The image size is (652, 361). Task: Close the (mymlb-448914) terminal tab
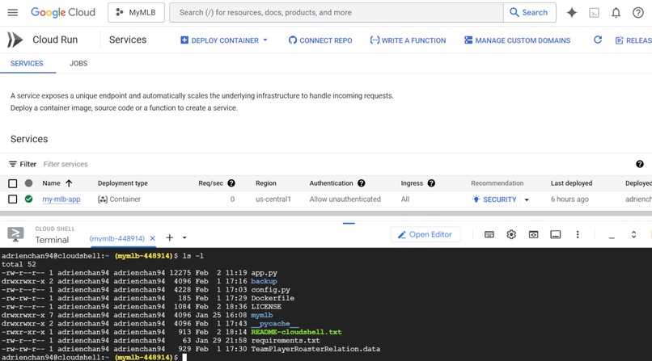152,238
